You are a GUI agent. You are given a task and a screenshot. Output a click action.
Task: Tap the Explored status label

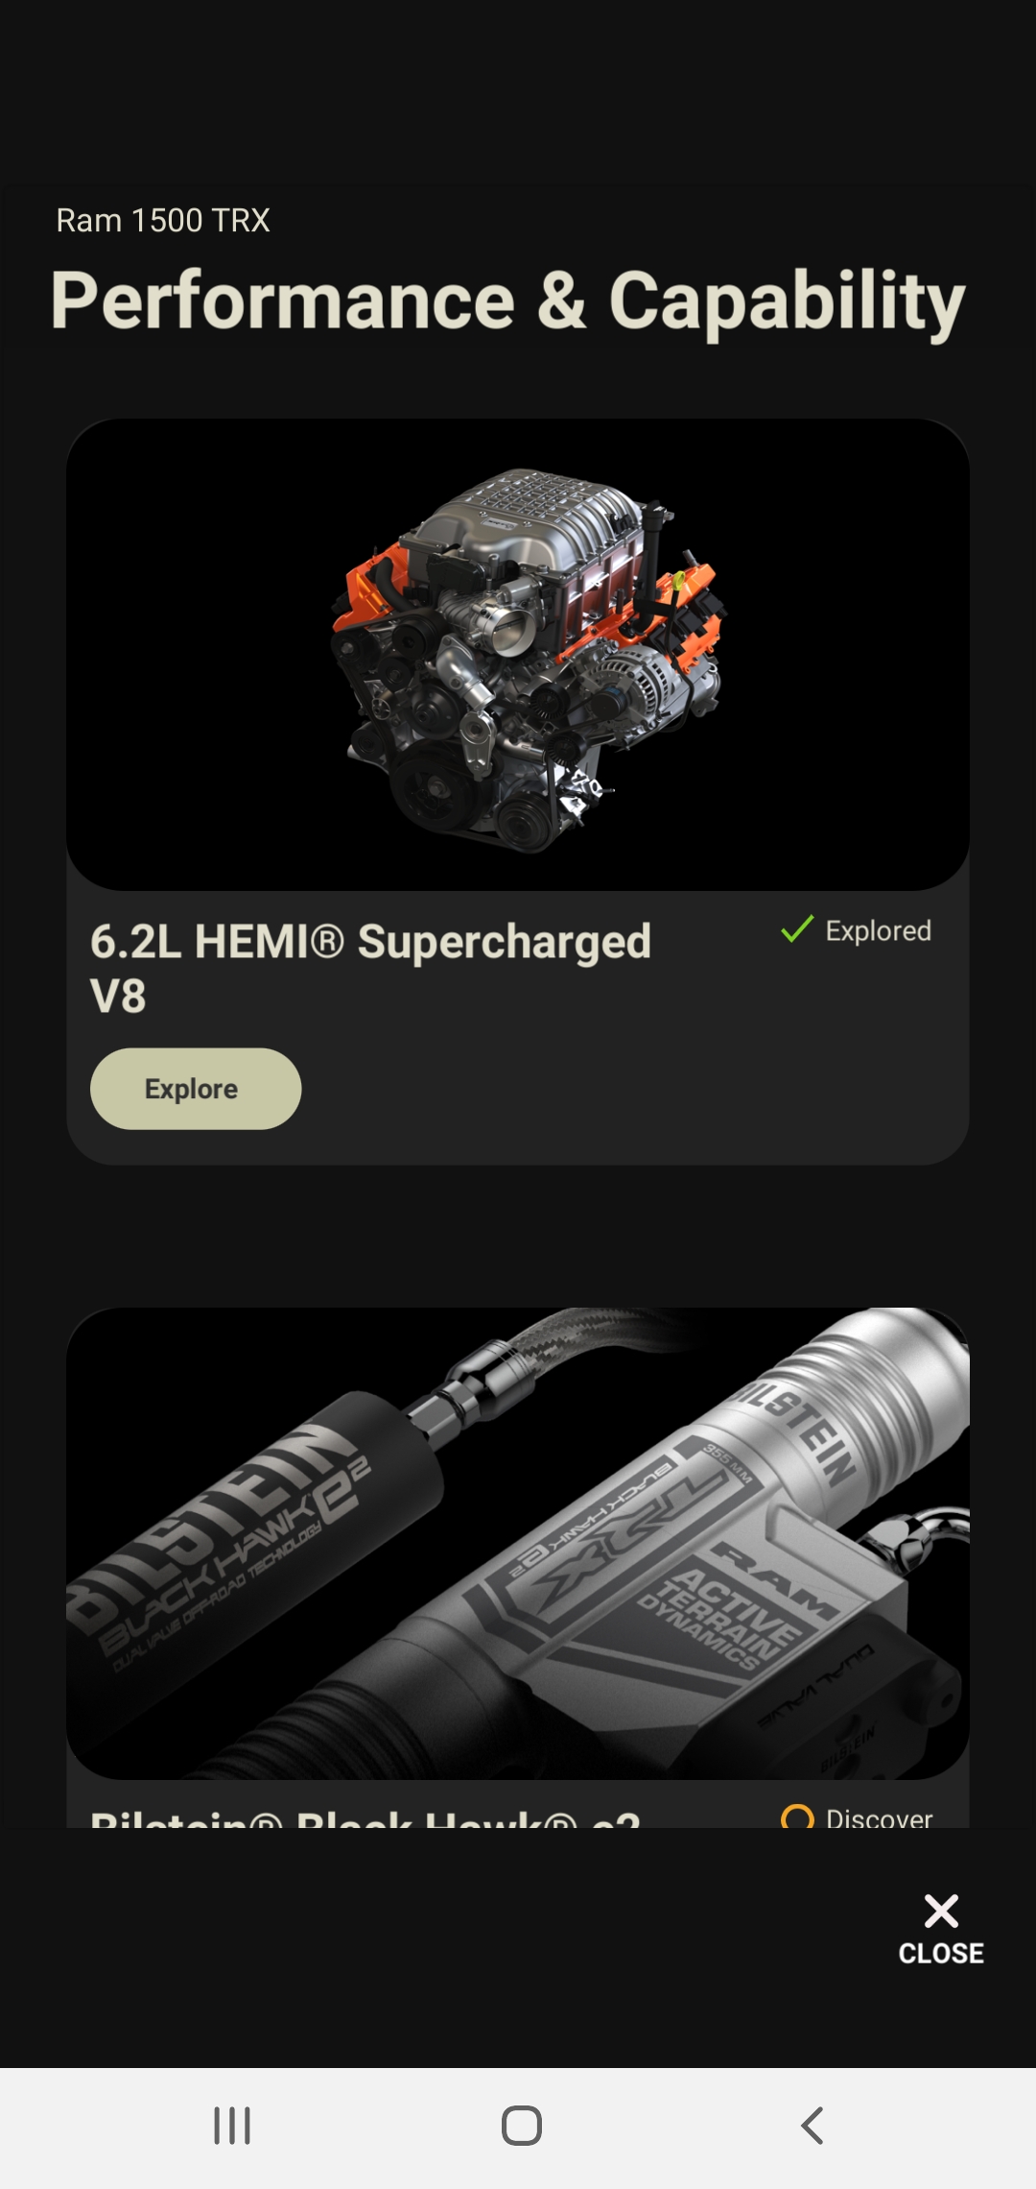click(879, 930)
